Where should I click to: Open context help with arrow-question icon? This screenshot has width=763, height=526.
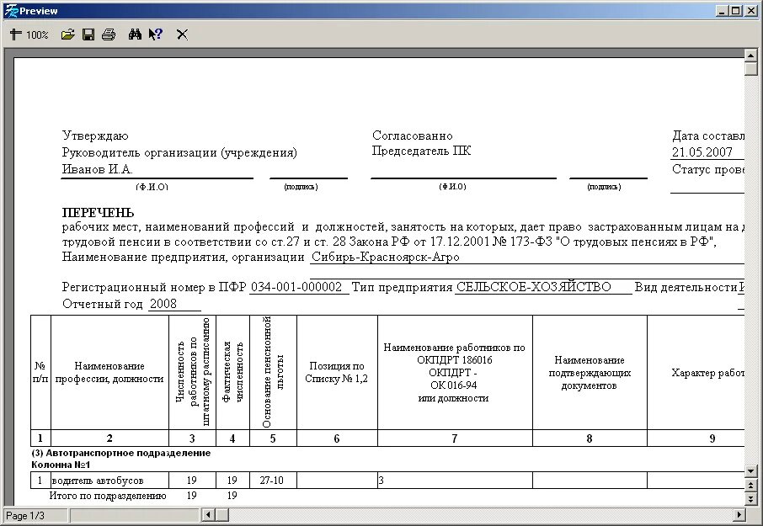click(155, 35)
